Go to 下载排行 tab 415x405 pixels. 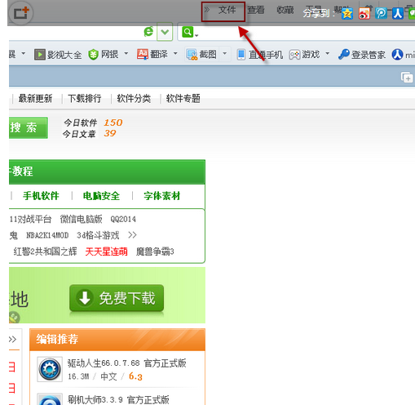click(85, 99)
